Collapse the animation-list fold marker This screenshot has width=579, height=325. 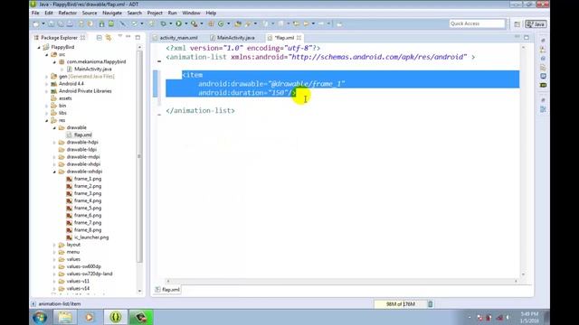(x=159, y=61)
